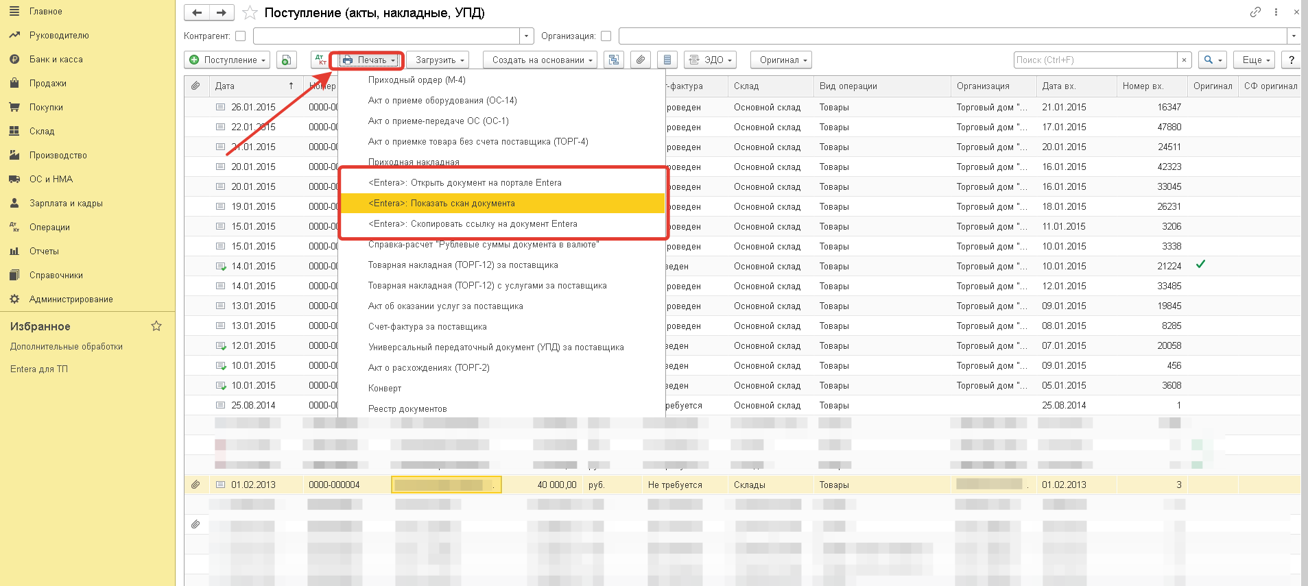Click the original checkmark in 14.01.2015 row

1200,265
